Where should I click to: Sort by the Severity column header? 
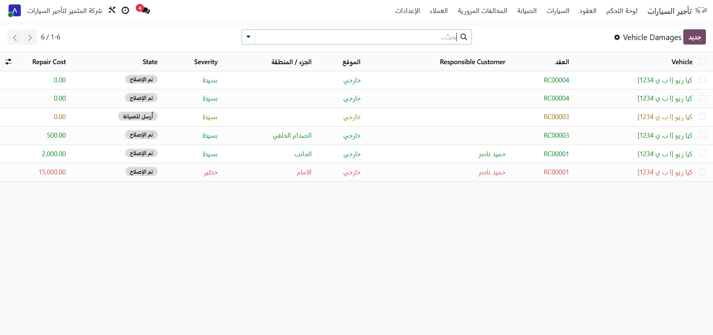click(x=205, y=62)
